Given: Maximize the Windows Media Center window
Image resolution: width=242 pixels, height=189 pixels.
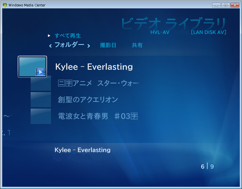Looking at the screenshot, I should (226, 5).
